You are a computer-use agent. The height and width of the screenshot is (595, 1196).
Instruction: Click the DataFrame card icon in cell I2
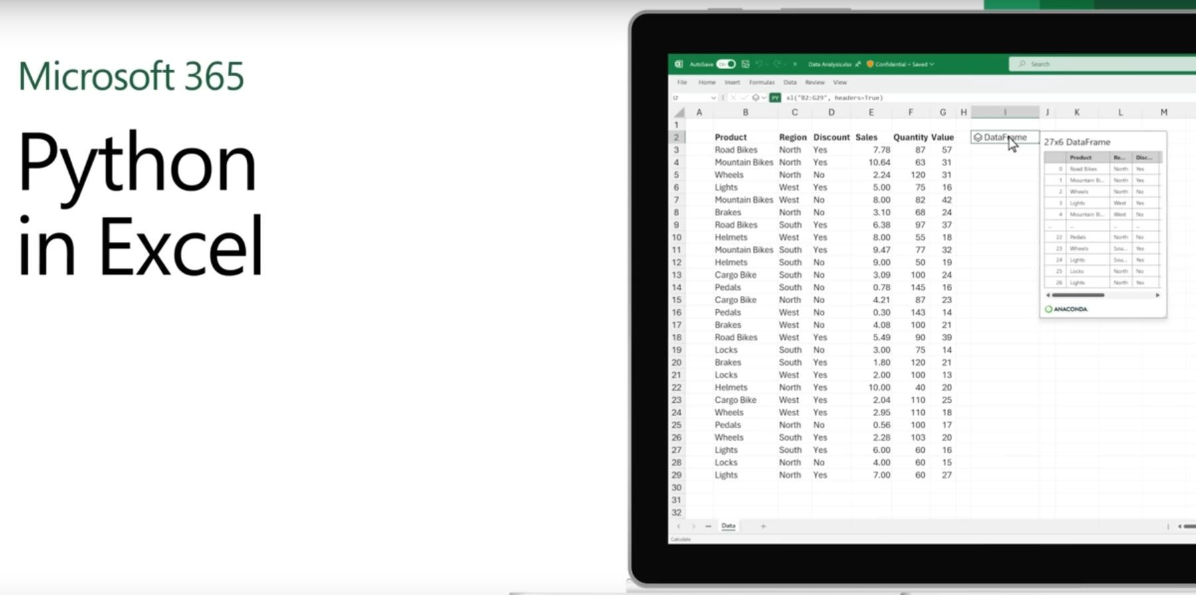click(977, 137)
